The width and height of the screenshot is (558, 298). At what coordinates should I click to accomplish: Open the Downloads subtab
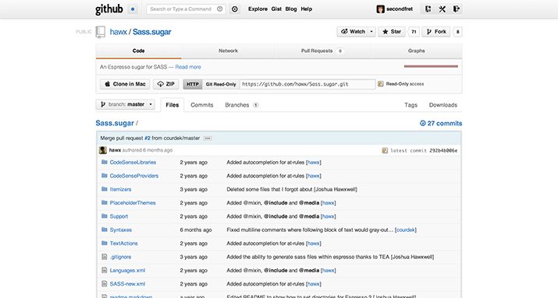(443, 105)
